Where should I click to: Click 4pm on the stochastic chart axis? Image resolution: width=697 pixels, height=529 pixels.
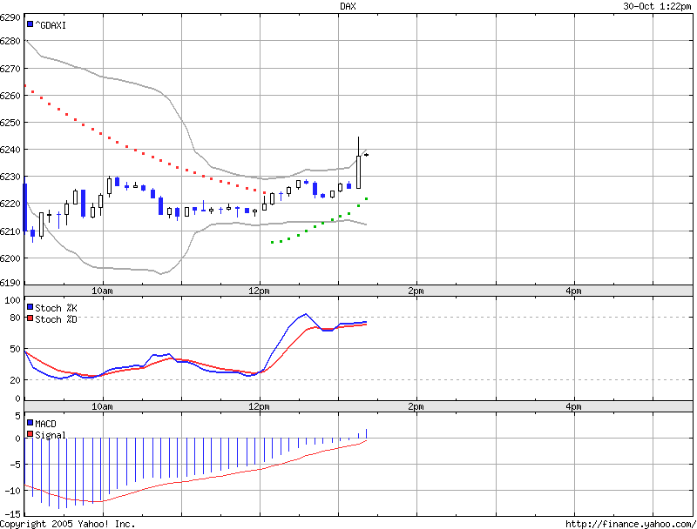click(x=573, y=406)
